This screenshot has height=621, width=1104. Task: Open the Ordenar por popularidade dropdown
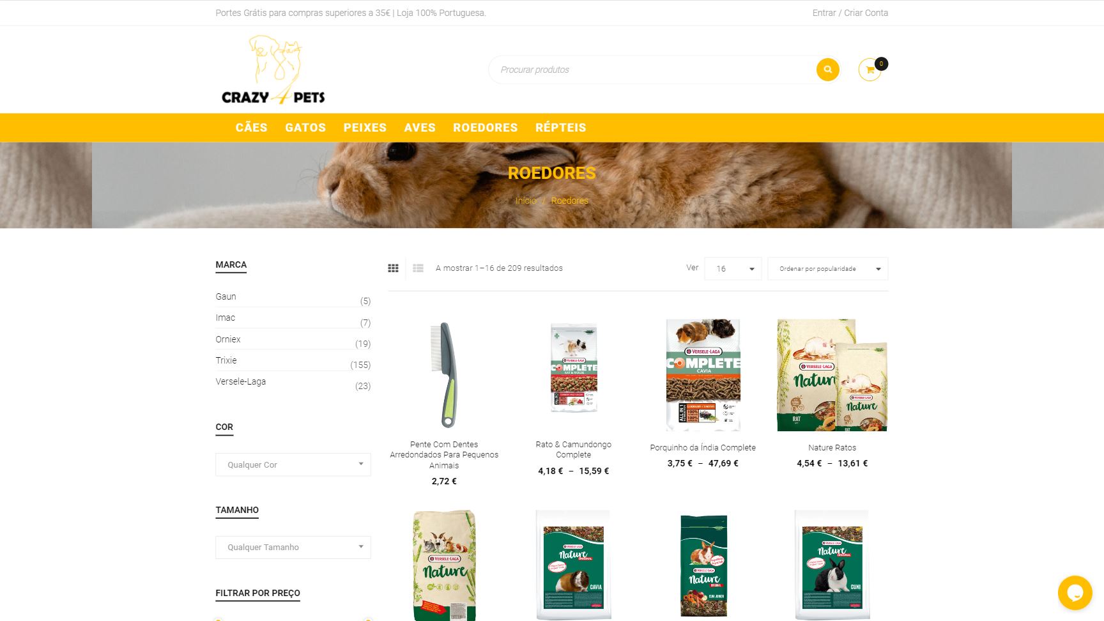click(828, 268)
